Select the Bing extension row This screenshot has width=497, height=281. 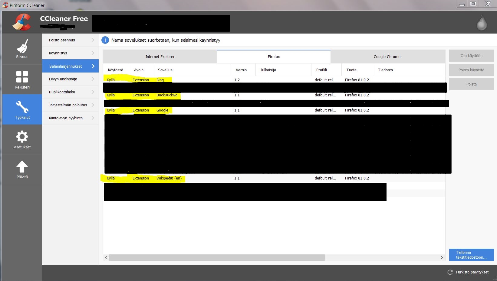274,80
